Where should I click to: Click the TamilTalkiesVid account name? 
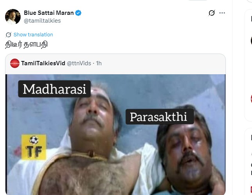[43, 63]
